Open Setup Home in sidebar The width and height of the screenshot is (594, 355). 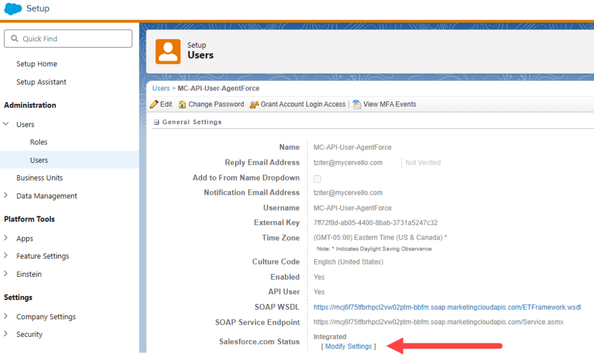tap(37, 64)
